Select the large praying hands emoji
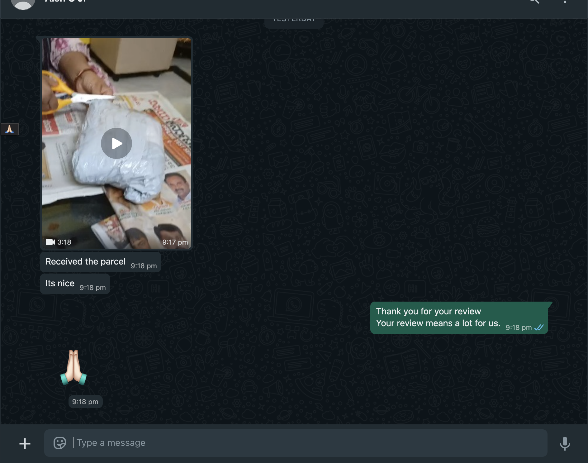This screenshot has height=463, width=588. (x=73, y=368)
